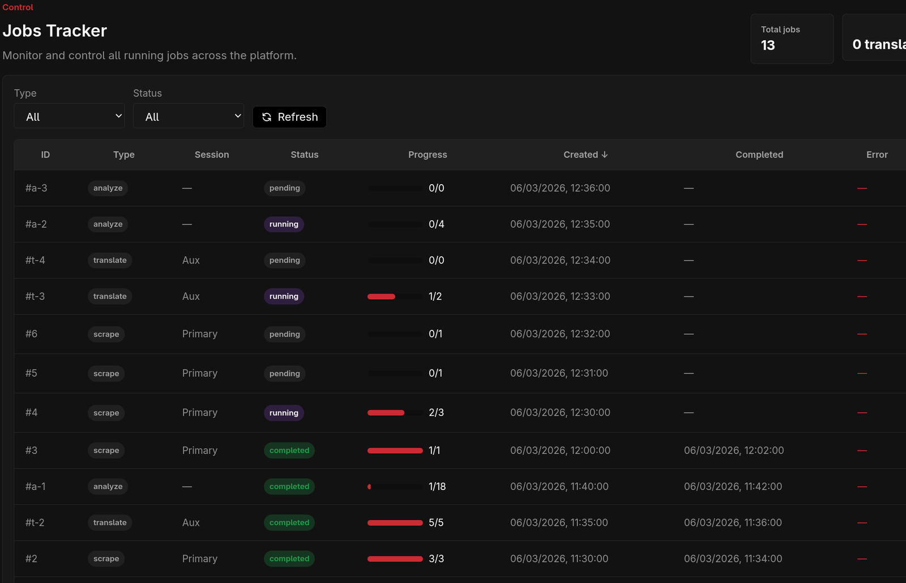The width and height of the screenshot is (906, 583).
Task: Select job ID #2
Action: [31, 559]
